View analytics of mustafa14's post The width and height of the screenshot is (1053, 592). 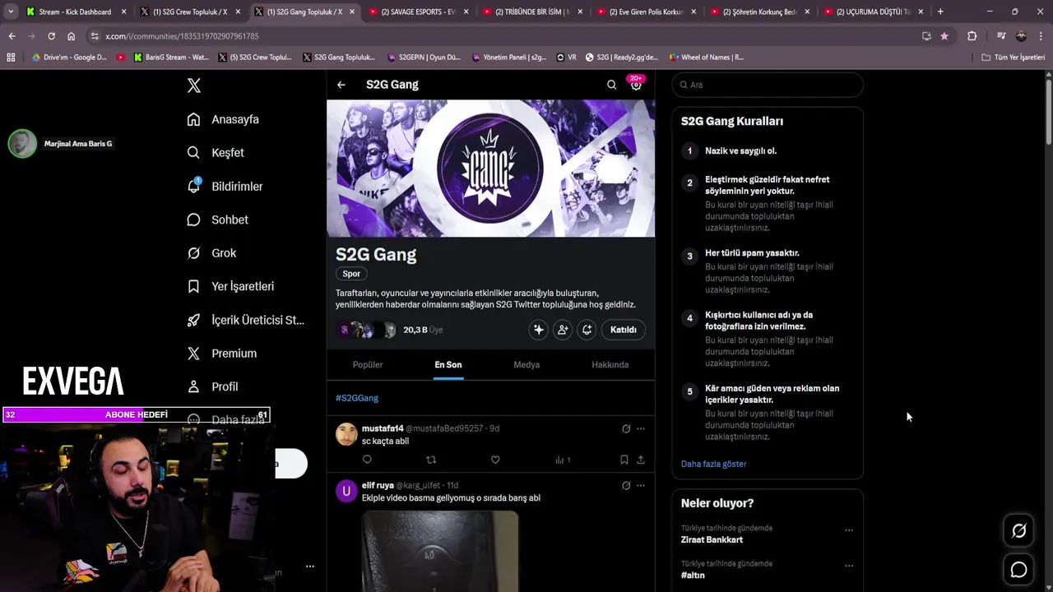pos(563,460)
